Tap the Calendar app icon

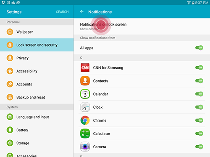[x=85, y=94]
